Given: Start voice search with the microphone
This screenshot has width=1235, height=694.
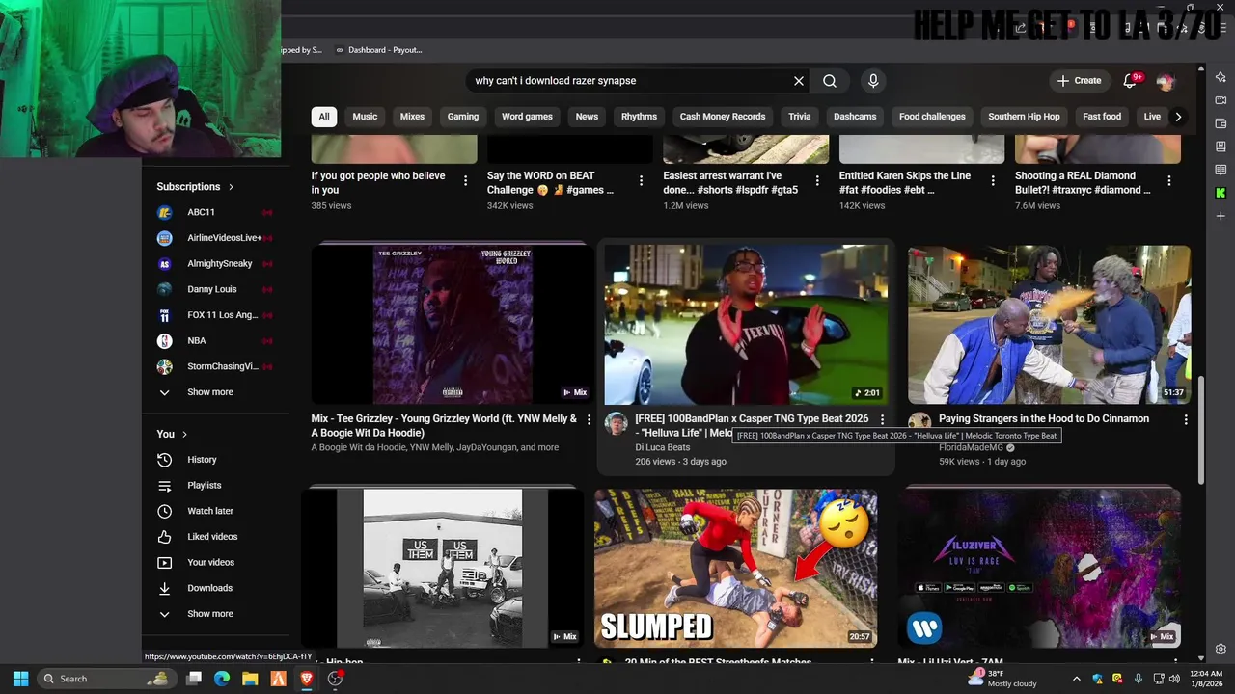Looking at the screenshot, I should pyautogui.click(x=873, y=81).
